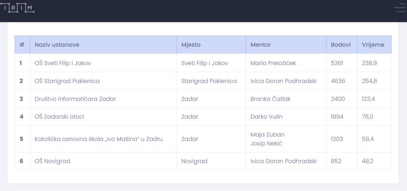Click the Mentor column header
The width and height of the screenshot is (407, 191).
260,45
